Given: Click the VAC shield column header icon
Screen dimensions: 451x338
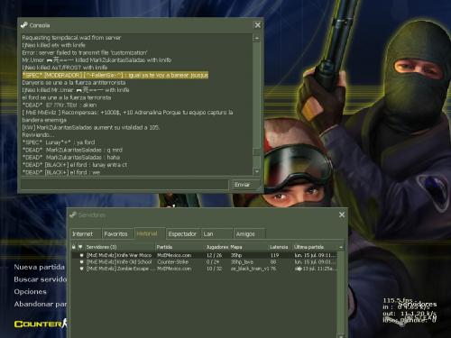Looking at the screenshot, I should coord(80,247).
